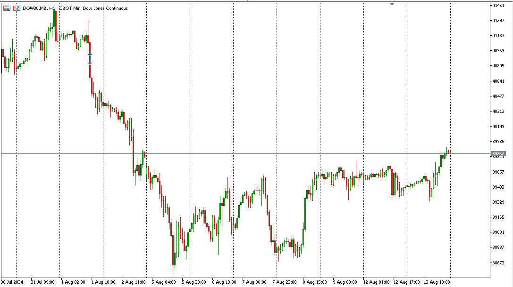Click price scale value 39165
The height and width of the screenshot is (287, 513).
point(498,217)
